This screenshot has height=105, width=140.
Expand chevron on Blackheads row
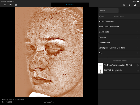138,32
